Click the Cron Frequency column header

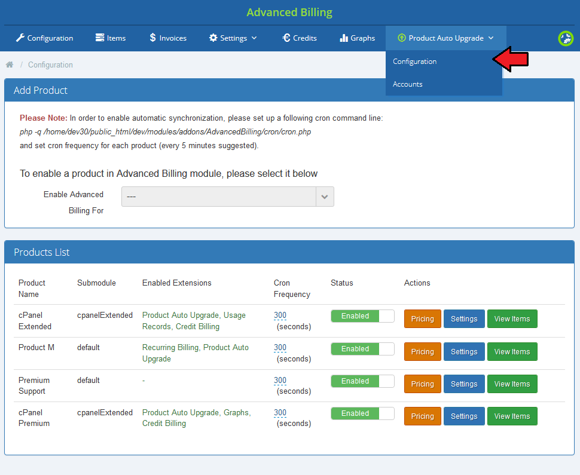point(292,289)
